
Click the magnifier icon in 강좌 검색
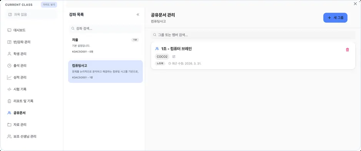coord(73,28)
